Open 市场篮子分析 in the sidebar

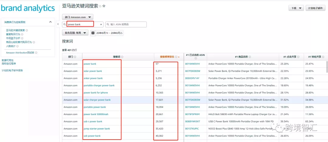pyautogui.click(x=13, y=38)
